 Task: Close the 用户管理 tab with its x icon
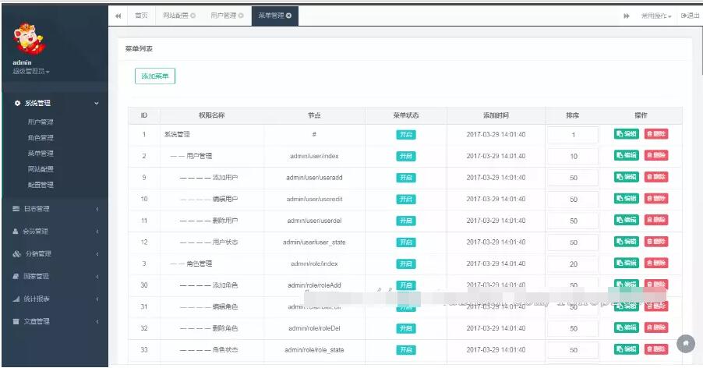click(x=241, y=16)
